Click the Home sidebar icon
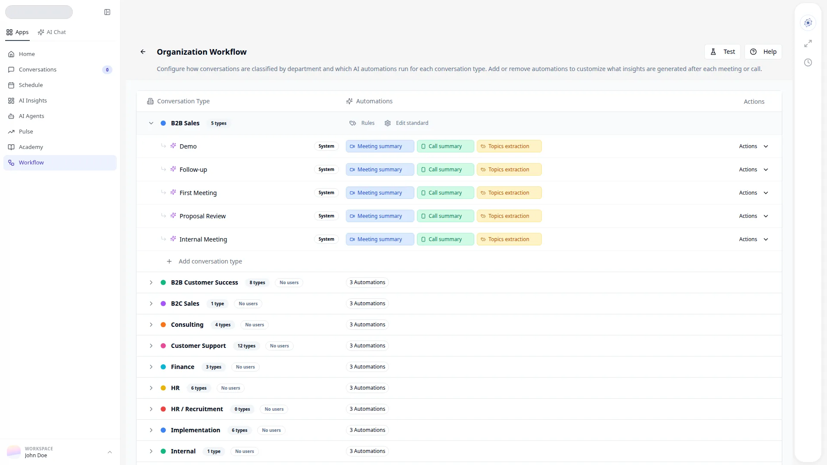The height and width of the screenshot is (465, 827). pyautogui.click(x=11, y=54)
